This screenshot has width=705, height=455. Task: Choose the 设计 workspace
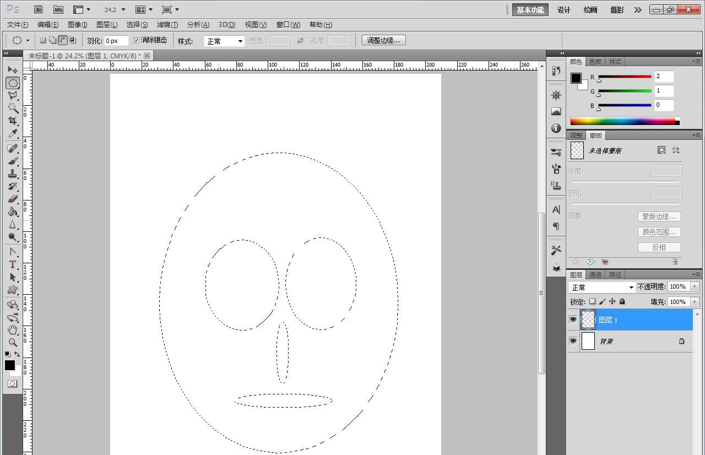[x=563, y=10]
